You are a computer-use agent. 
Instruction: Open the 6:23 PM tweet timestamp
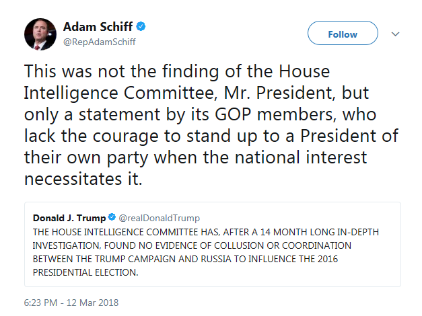[40, 303]
